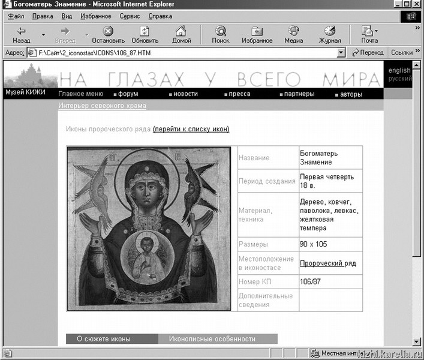Open the Media (Медиа) toolbar icon
Screen dimensions: 424x360
293,31
